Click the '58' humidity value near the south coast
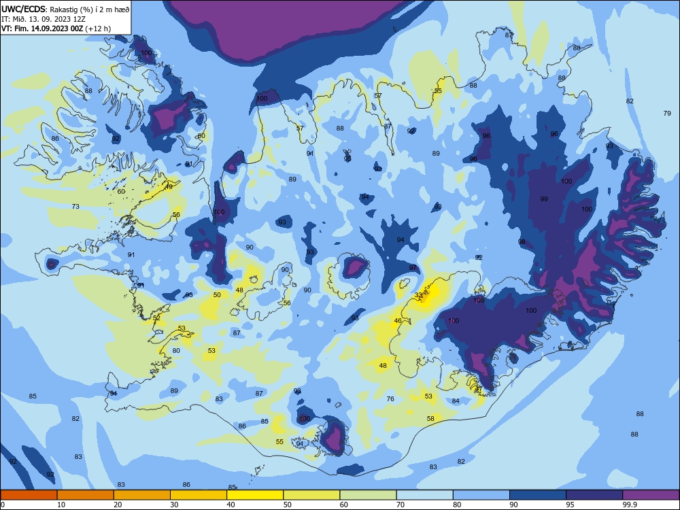680x510 pixels. [430, 418]
